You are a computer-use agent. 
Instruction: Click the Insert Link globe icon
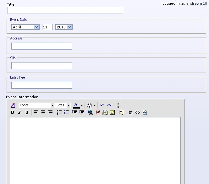point(91,112)
